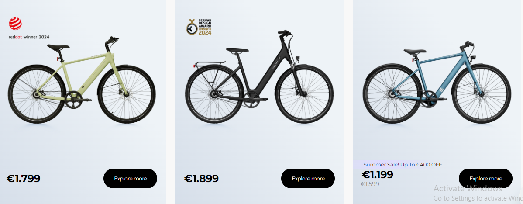Image resolution: width=523 pixels, height=204 pixels.
Task: Click the red dot award logo
Action: click(x=15, y=23)
